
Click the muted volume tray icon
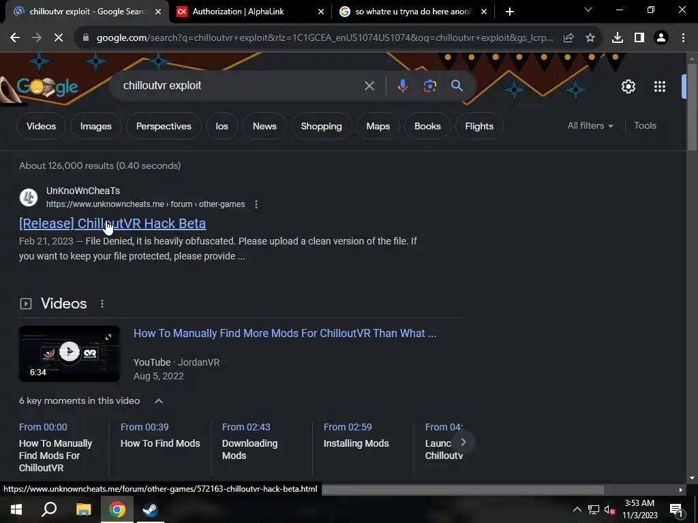610,509
